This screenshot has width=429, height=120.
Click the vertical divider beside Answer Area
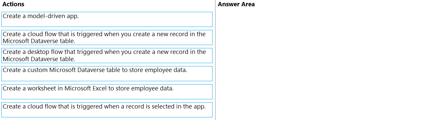coord(215,60)
